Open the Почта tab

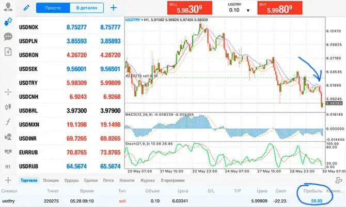pyautogui.click(x=108, y=181)
